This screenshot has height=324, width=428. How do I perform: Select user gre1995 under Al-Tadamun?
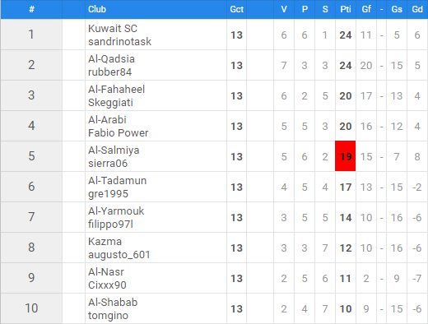108,194
